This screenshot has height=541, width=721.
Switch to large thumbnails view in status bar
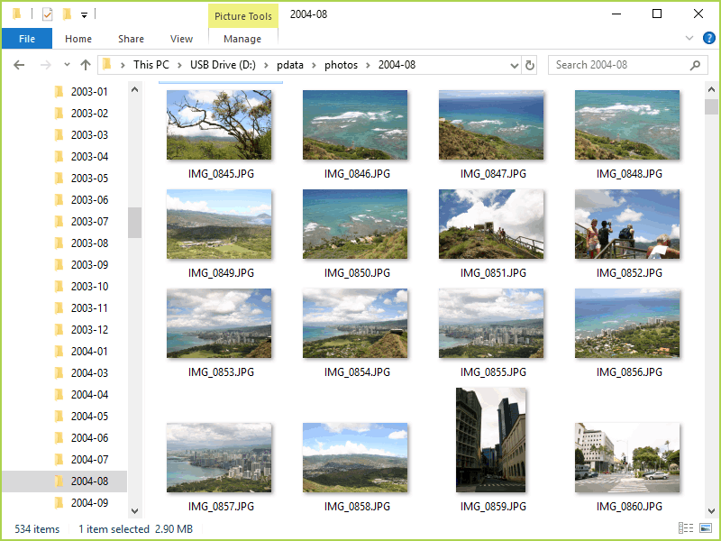(704, 529)
